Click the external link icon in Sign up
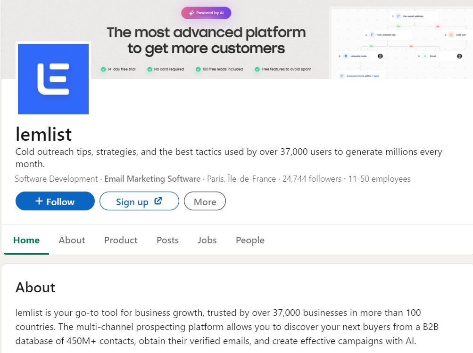Image resolution: width=473 pixels, height=353 pixels. (x=158, y=201)
